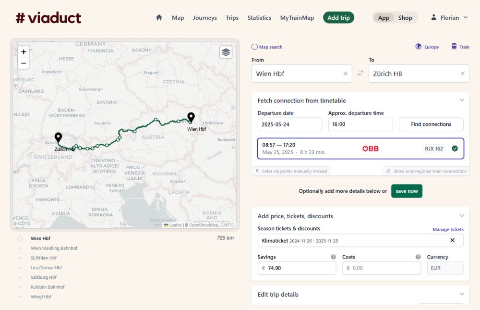The height and width of the screenshot is (310, 480).
Task: Click the ÖBB operator logo
Action: pyautogui.click(x=371, y=149)
